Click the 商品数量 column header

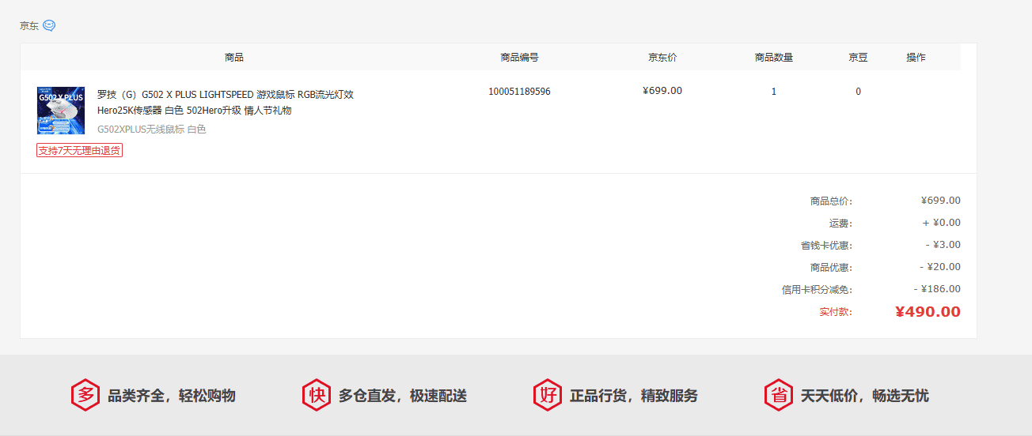coord(773,58)
